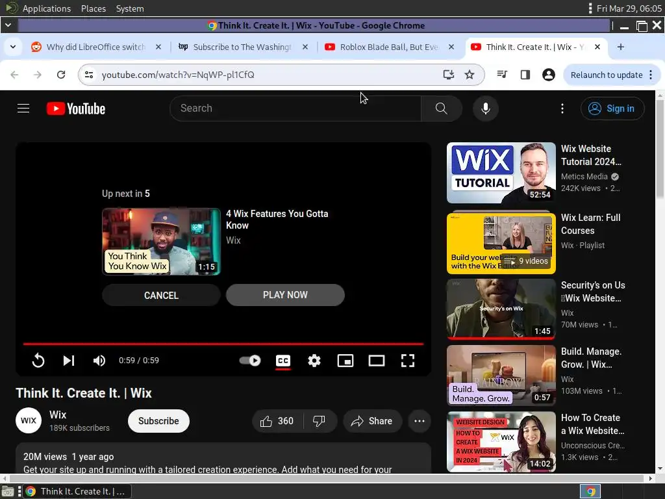Viewport: 665px width, 499px height.
Task: Click the video progress bar
Action: [x=223, y=344]
